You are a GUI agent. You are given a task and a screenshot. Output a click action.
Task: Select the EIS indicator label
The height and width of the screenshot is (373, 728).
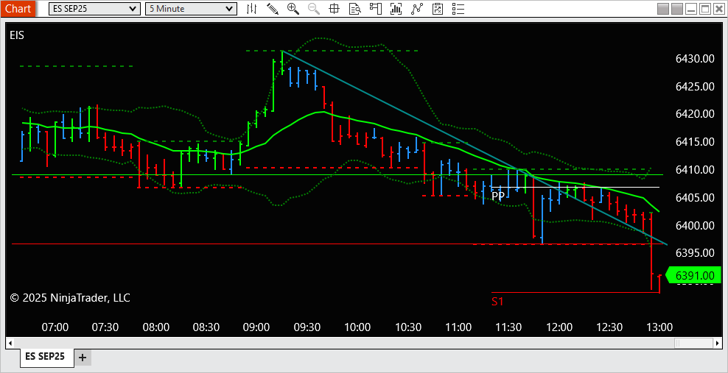[x=17, y=35]
